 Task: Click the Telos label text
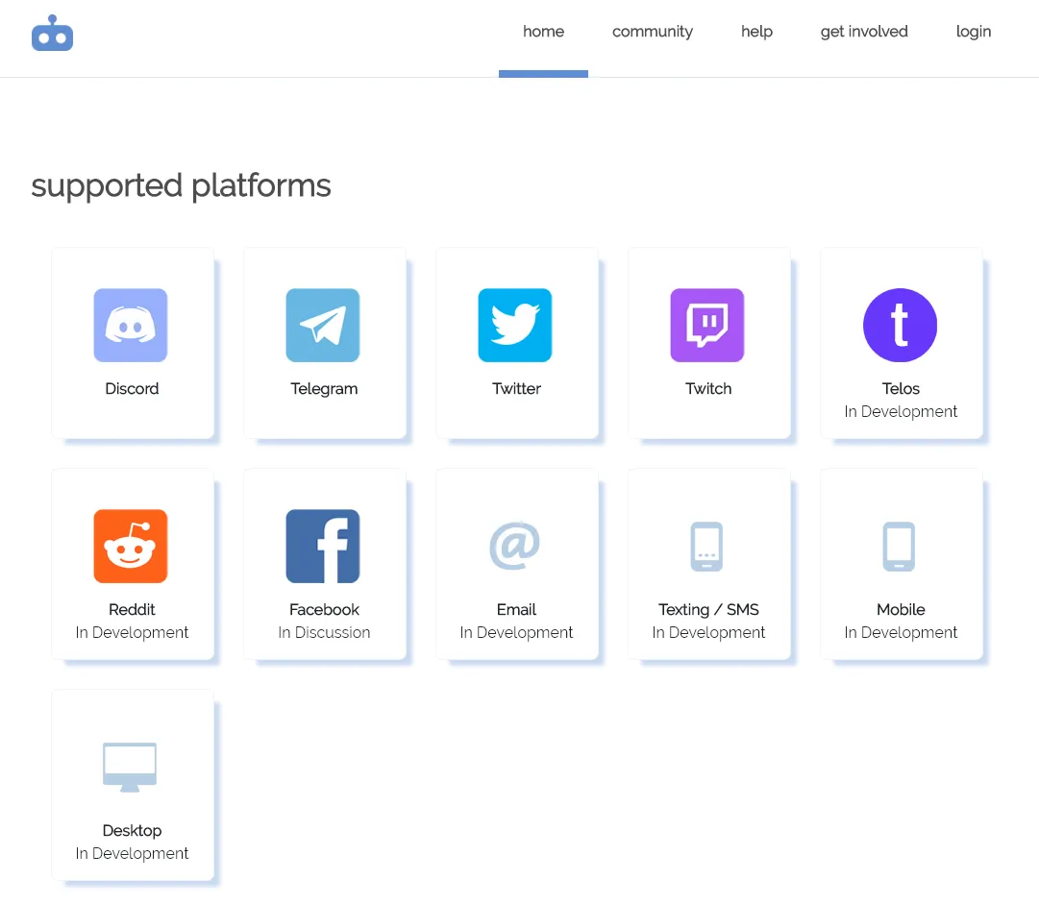pos(901,389)
